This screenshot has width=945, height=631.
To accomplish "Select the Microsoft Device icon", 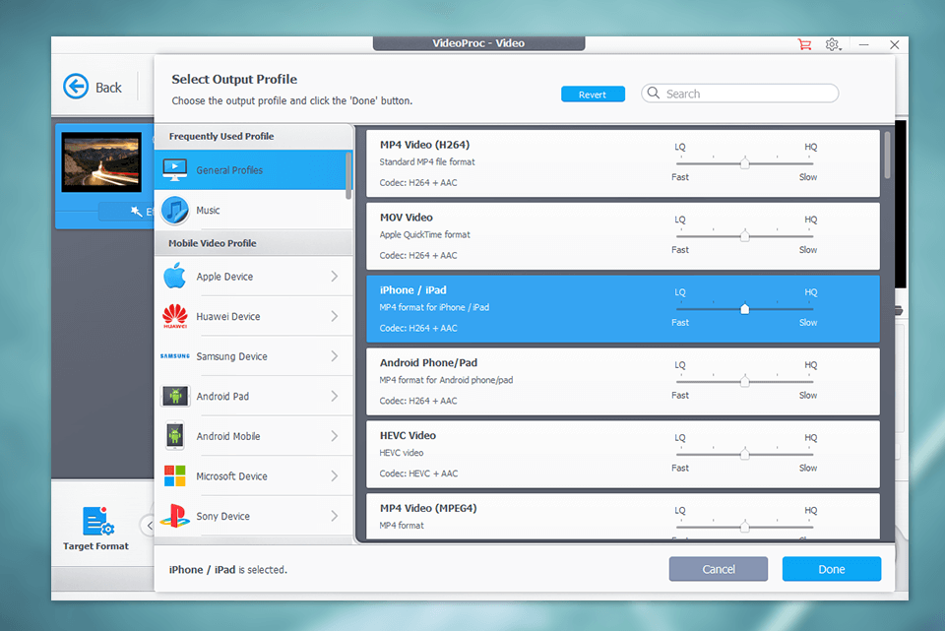I will [x=176, y=475].
